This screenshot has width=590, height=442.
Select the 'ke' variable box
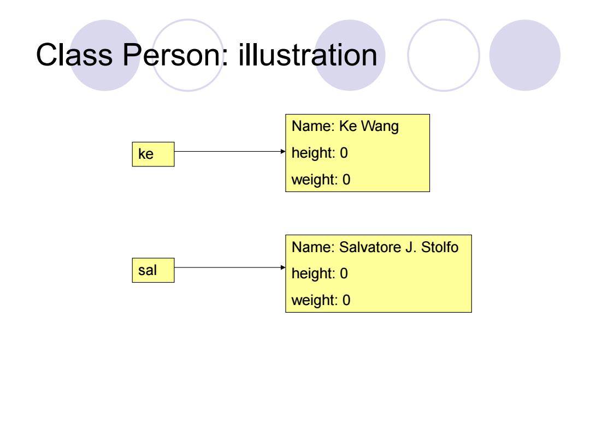pyautogui.click(x=153, y=154)
